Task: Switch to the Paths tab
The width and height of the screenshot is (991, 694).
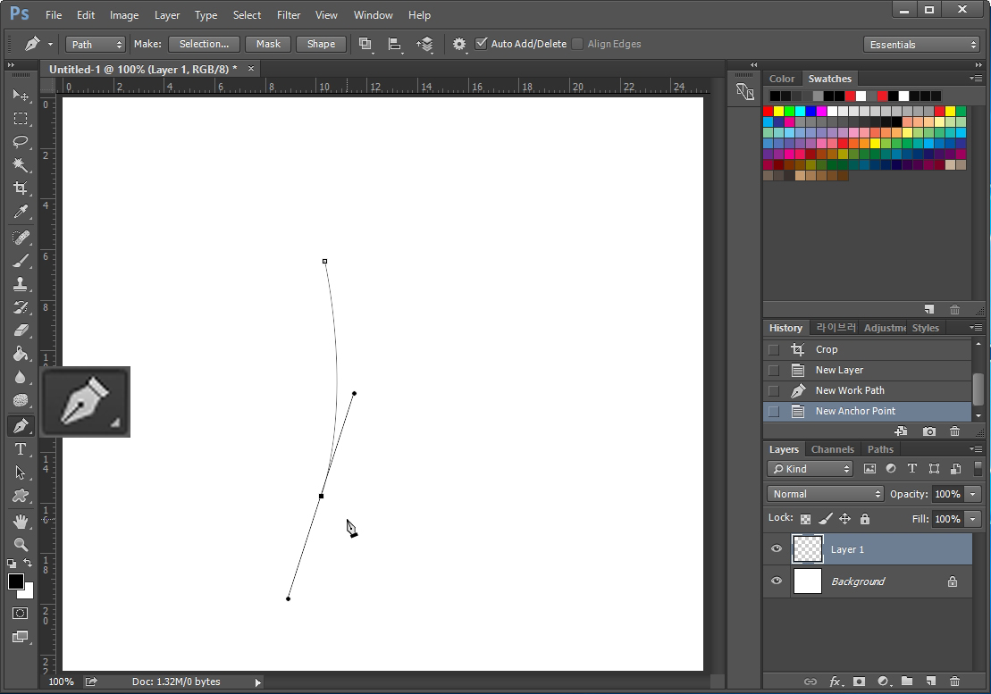Action: pyautogui.click(x=880, y=449)
